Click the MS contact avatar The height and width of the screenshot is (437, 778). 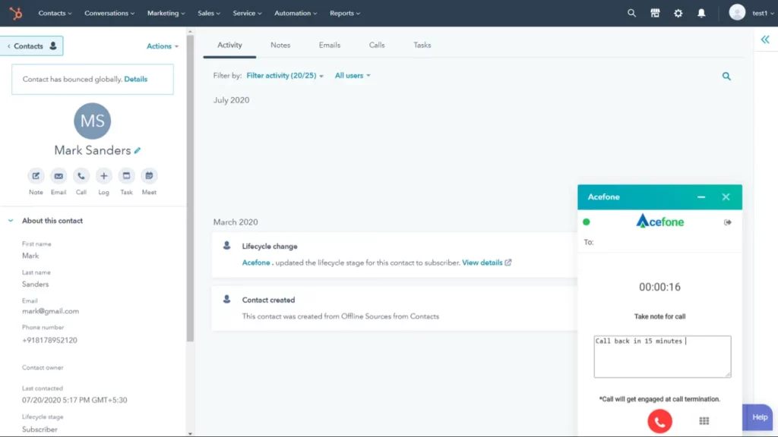(92, 121)
